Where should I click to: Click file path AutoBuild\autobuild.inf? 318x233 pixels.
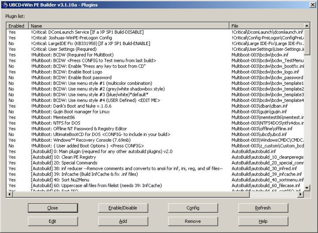click(254, 151)
